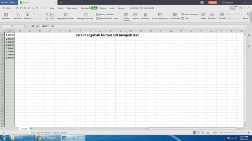Screen dimensions: 252x141
Task: Click Insert DropDownList
Action: [x=160, y=16]
